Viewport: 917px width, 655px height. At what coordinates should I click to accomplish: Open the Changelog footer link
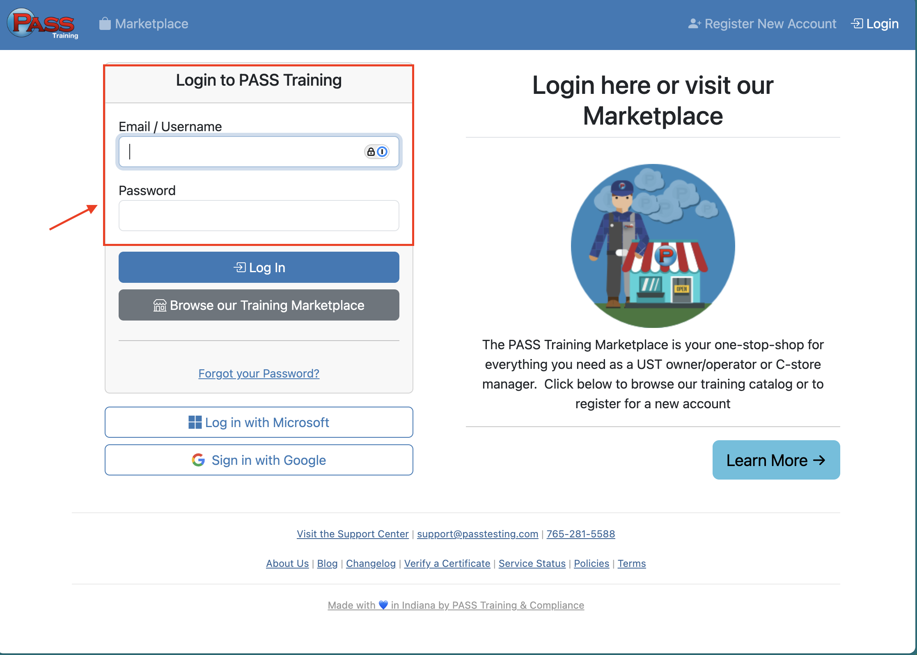click(371, 563)
